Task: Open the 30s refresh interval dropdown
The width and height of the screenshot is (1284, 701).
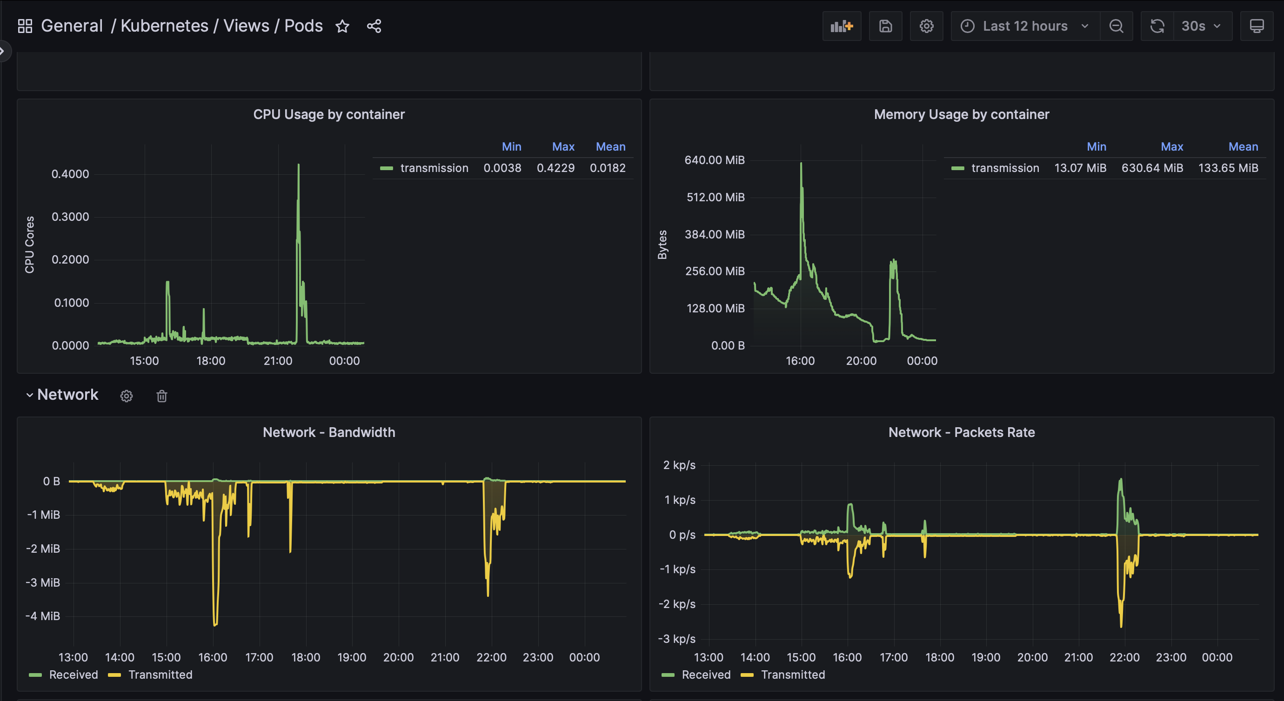Action: (1203, 26)
